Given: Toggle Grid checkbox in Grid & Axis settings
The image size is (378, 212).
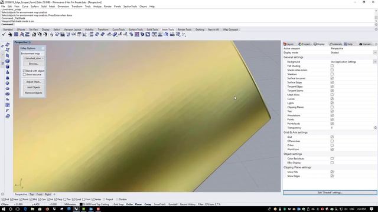Looking at the screenshot, I should coord(332,137).
